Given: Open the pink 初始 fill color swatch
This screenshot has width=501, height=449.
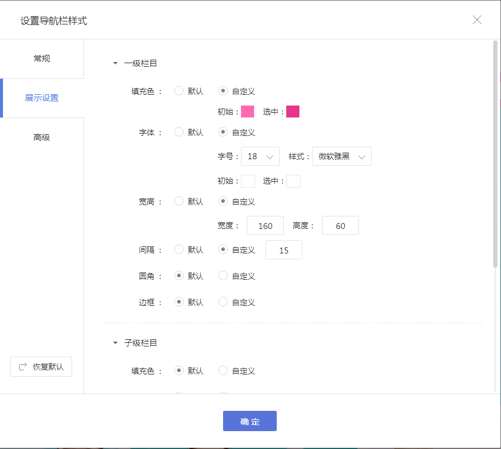Looking at the screenshot, I should tap(248, 112).
